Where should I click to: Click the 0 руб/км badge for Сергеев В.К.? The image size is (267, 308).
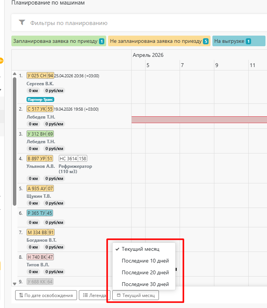54,91
